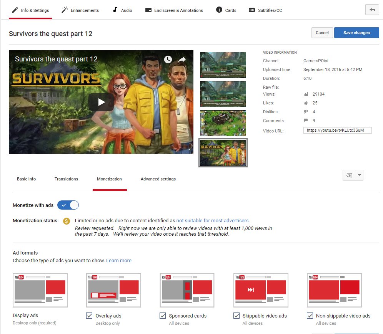Image resolution: width=383 pixels, height=334 pixels.
Task: Click the Video URL field
Action: point(337,130)
